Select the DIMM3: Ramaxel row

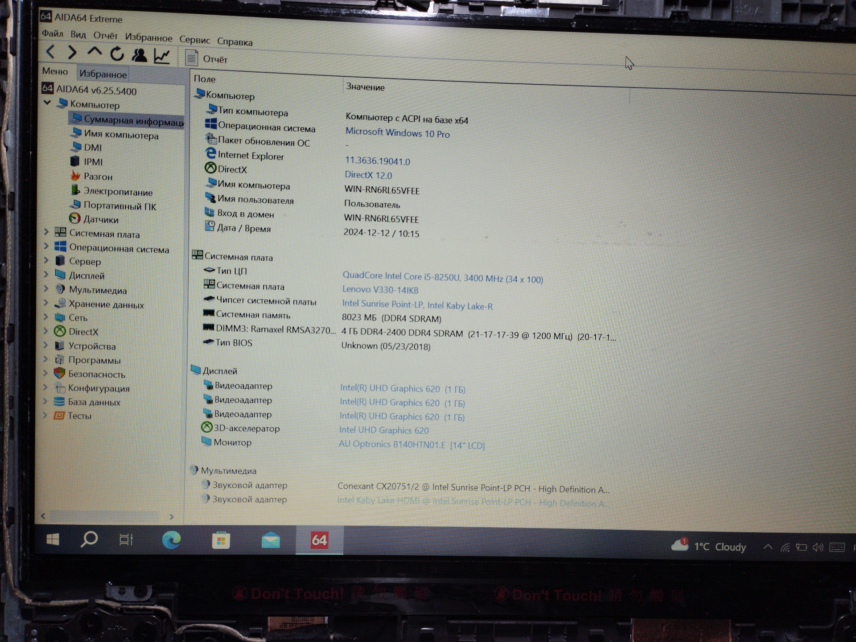pos(409,332)
